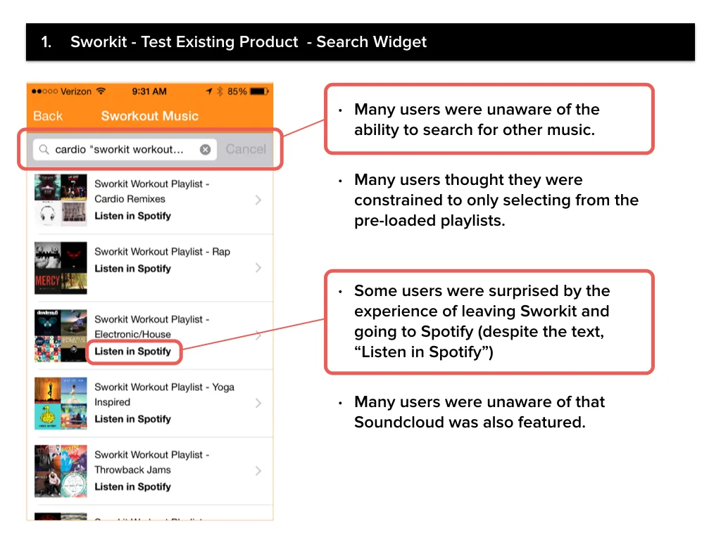The image size is (721, 540).
Task: Click Listen in Spotify under Electronic/House
Action: pos(132,352)
